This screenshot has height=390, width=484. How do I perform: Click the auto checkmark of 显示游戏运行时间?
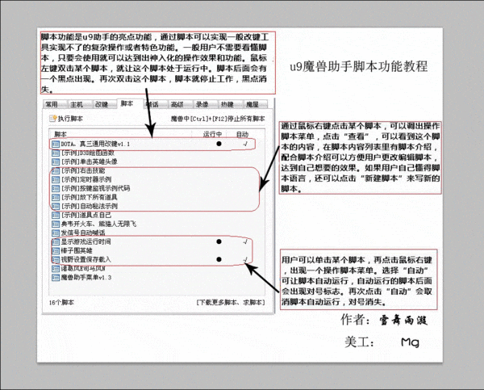coord(245,241)
